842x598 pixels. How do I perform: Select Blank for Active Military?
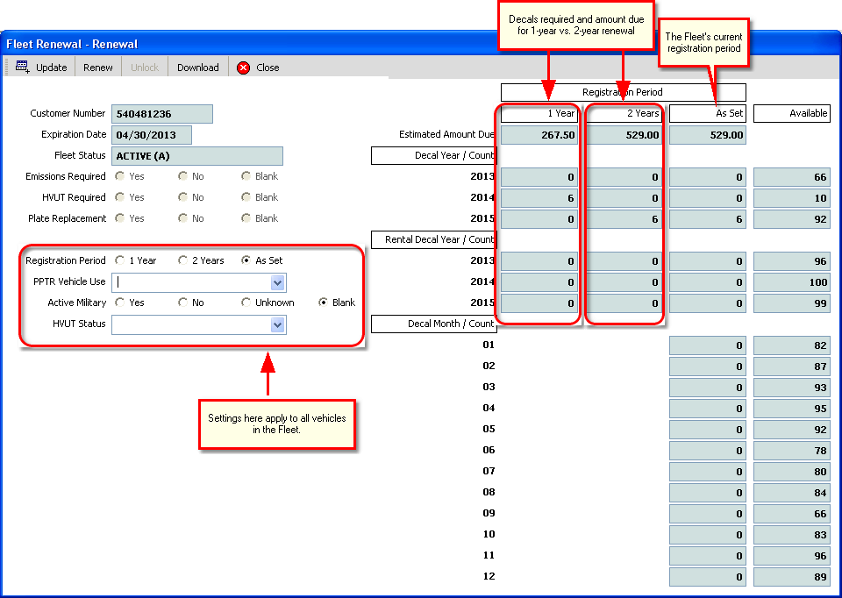(324, 303)
